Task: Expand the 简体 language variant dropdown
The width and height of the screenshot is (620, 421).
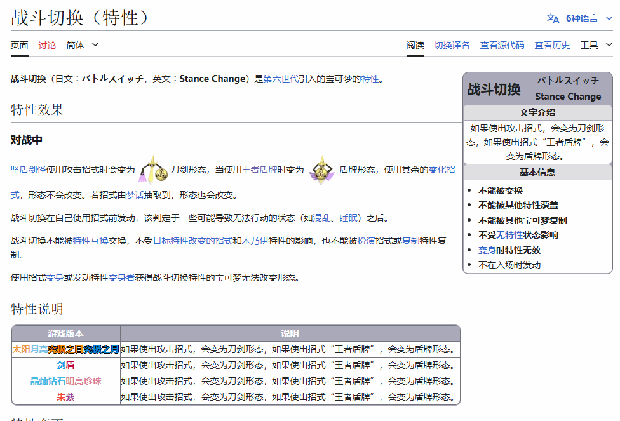Action: click(x=83, y=45)
